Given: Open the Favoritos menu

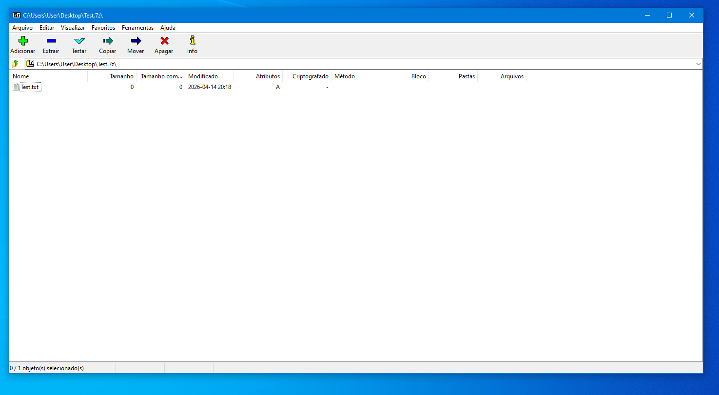Looking at the screenshot, I should [x=103, y=28].
